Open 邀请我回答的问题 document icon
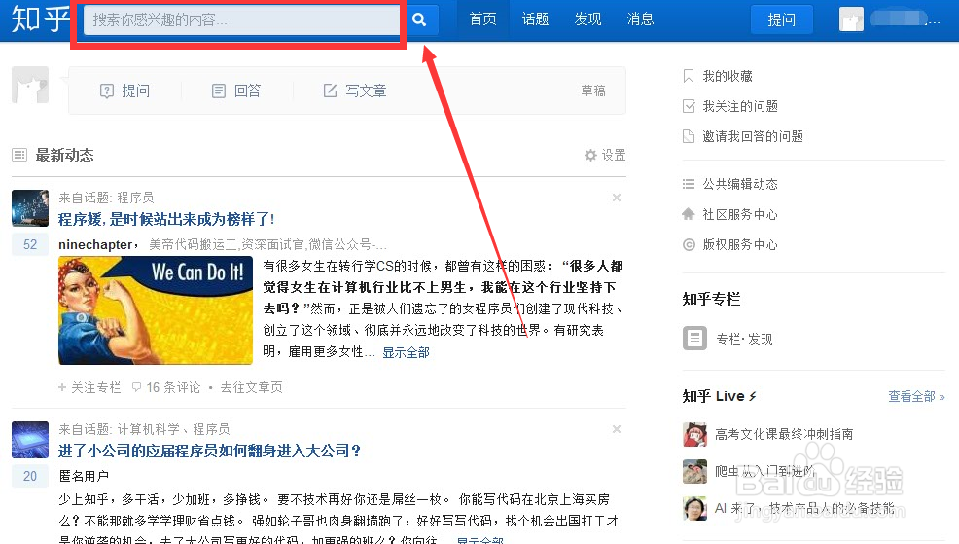The image size is (959, 544). tap(689, 136)
